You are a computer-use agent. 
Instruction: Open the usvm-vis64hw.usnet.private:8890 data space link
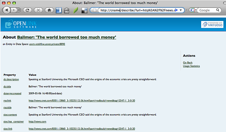pos(47,44)
